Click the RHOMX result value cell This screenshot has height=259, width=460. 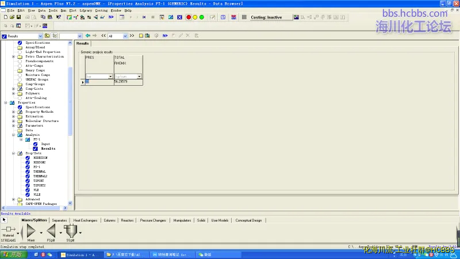pyautogui.click(x=128, y=82)
